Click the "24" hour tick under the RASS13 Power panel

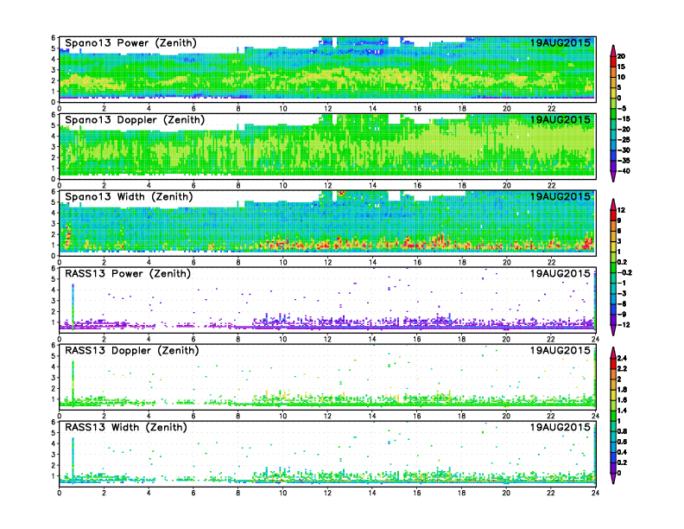595,339
